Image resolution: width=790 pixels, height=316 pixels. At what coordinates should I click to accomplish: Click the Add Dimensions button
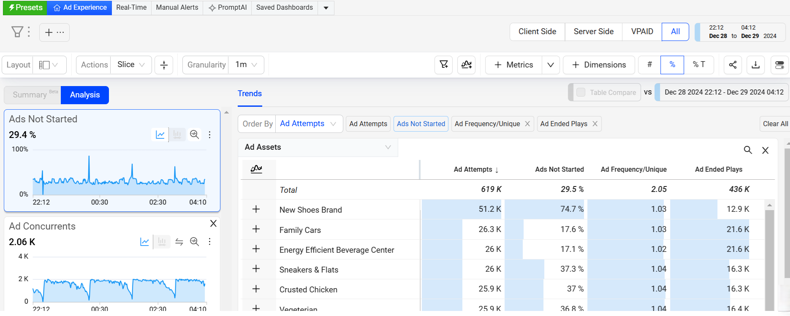click(x=599, y=65)
